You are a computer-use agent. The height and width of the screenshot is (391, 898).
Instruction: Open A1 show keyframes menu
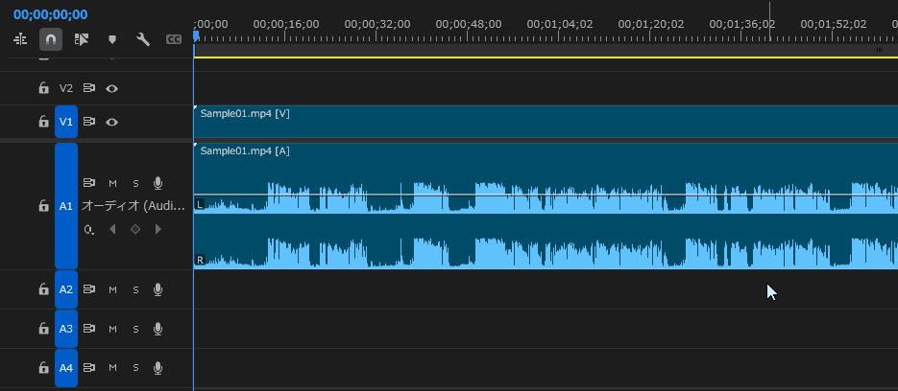(x=88, y=229)
